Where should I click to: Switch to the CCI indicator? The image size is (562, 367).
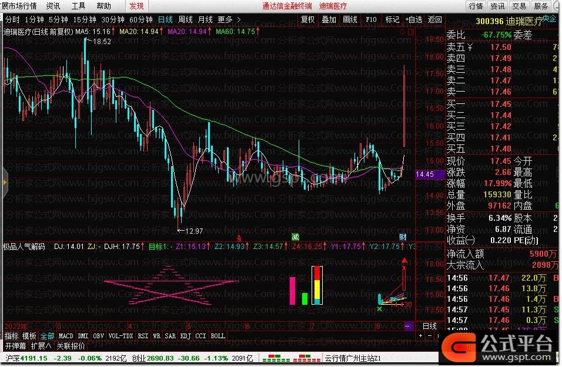[x=200, y=336]
